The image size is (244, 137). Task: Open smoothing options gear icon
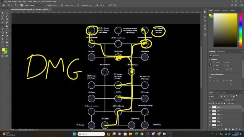(x=98, y=5)
